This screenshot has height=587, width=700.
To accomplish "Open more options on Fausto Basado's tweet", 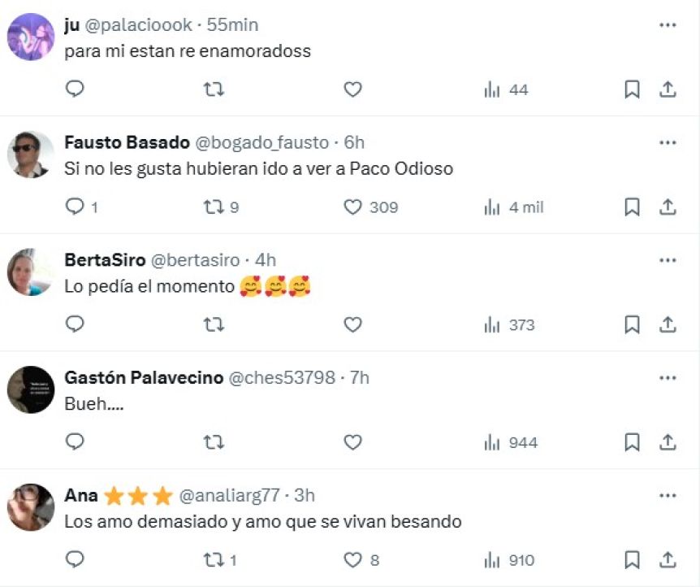I will click(x=668, y=143).
